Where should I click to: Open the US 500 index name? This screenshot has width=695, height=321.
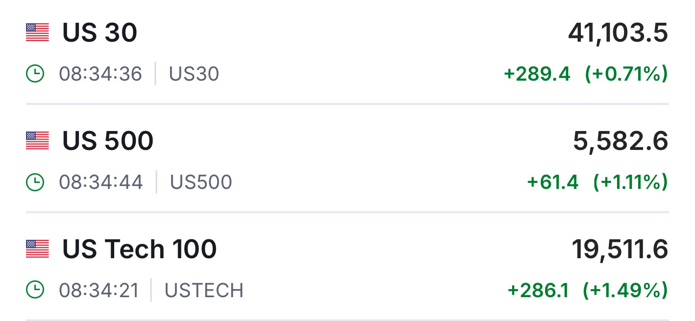(108, 141)
